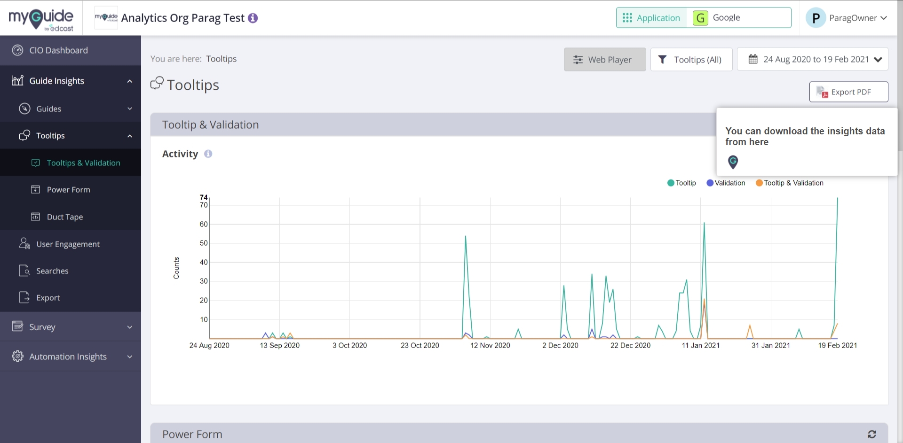
Task: Click the Export PDF button
Action: click(848, 92)
